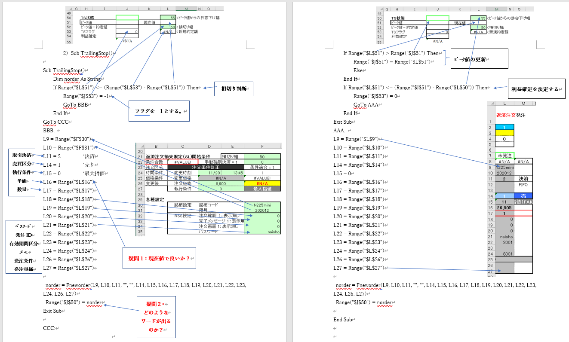
Task: Click the Dim norder As String line
Action: point(77,79)
